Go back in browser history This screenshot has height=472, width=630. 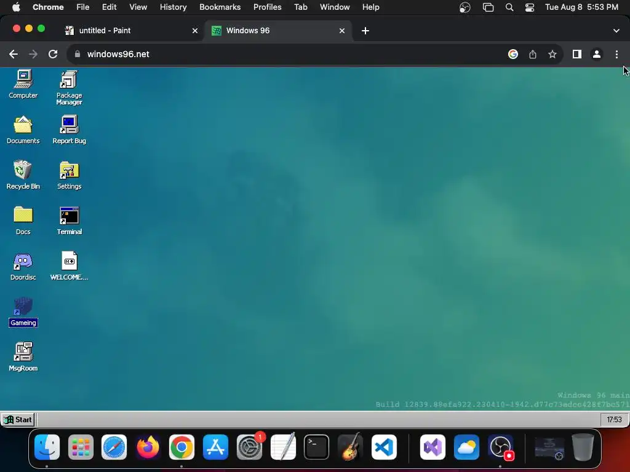pyautogui.click(x=14, y=54)
